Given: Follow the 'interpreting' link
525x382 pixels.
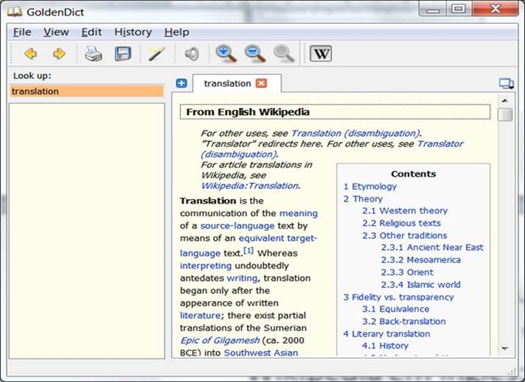Looking at the screenshot, I should click(205, 265).
